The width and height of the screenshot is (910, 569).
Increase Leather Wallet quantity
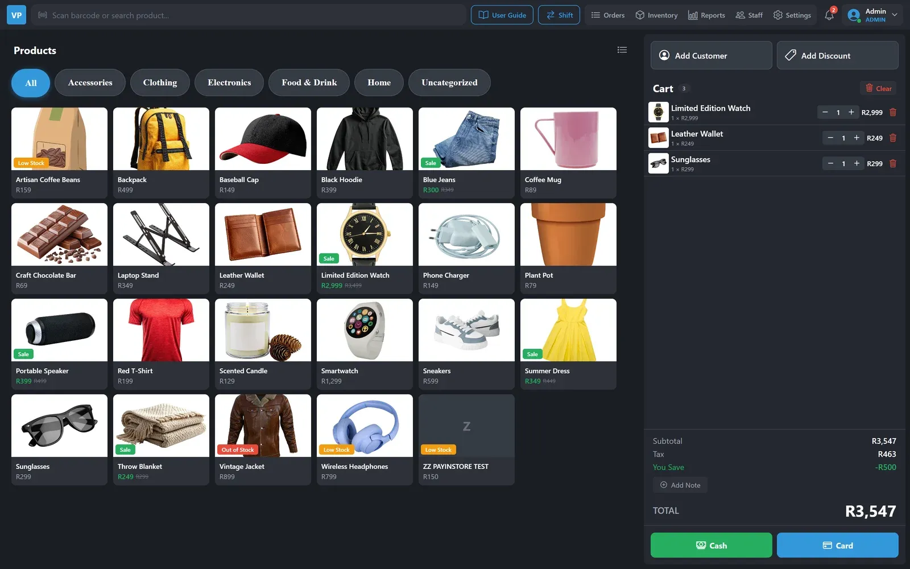(x=857, y=138)
